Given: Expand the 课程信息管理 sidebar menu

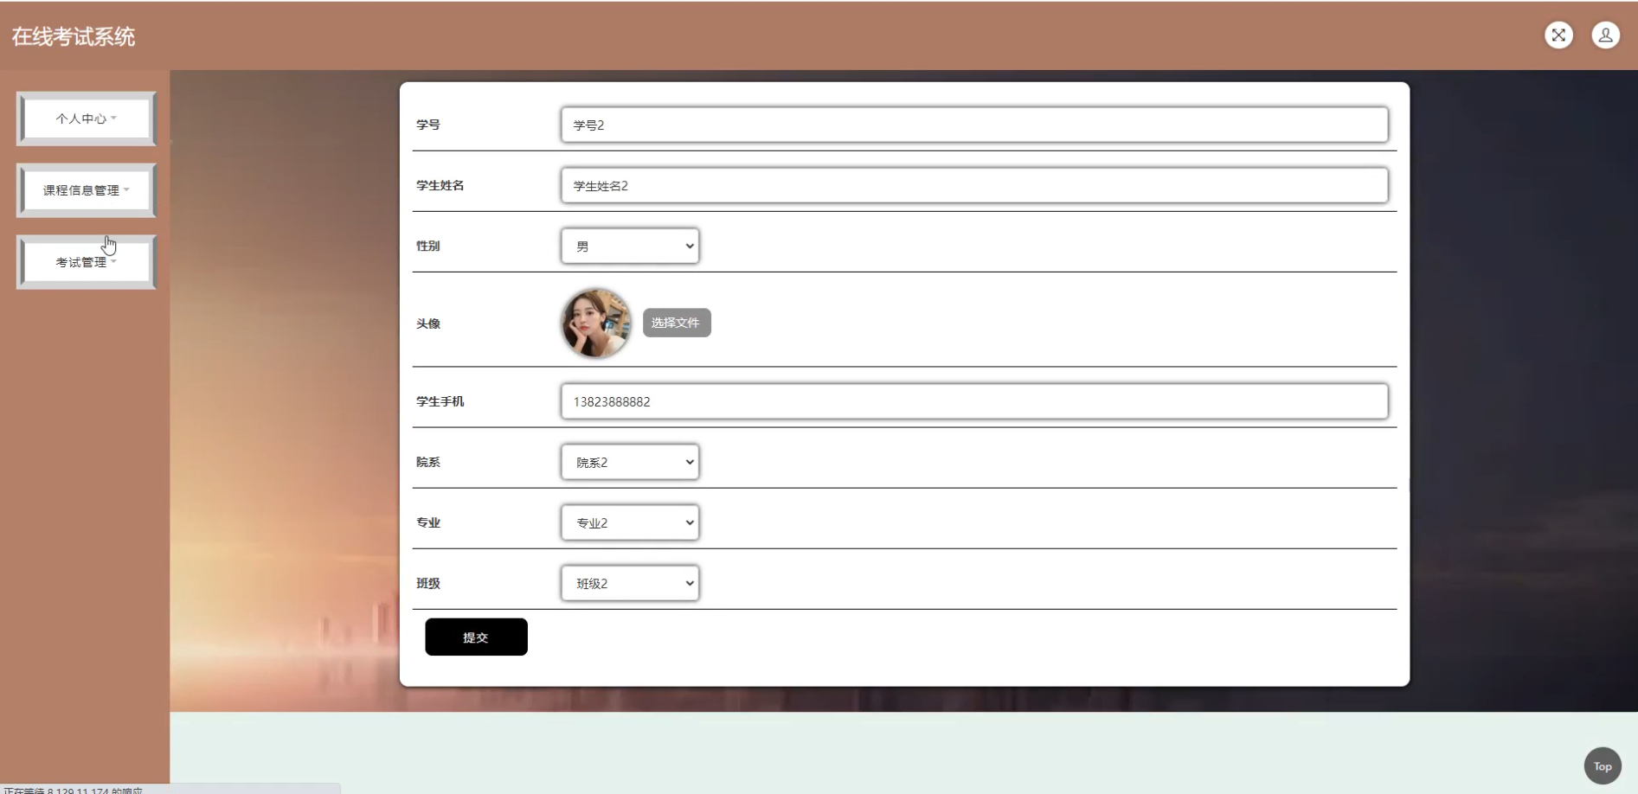Looking at the screenshot, I should click(x=87, y=190).
